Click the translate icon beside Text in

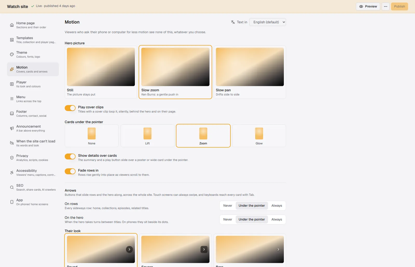[233, 22]
